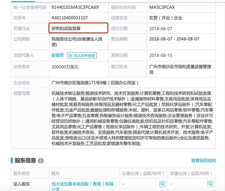
Task: Click the 公司类型 label
Action: click(x=21, y=39)
